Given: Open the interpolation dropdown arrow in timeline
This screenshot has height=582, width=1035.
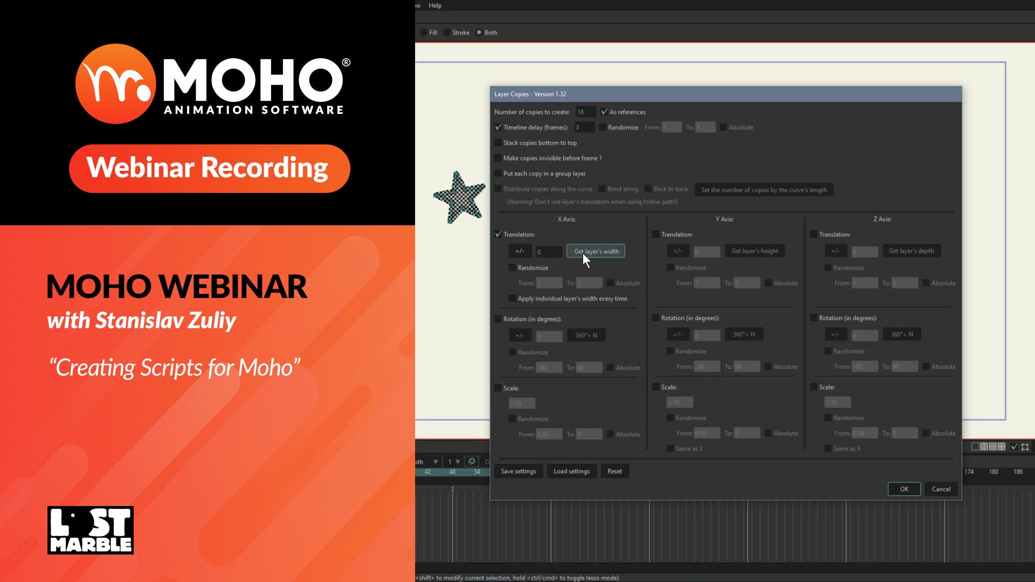Looking at the screenshot, I should 436,462.
